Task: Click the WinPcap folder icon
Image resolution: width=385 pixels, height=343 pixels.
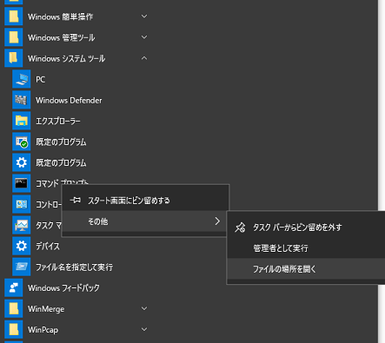Action: click(x=14, y=329)
